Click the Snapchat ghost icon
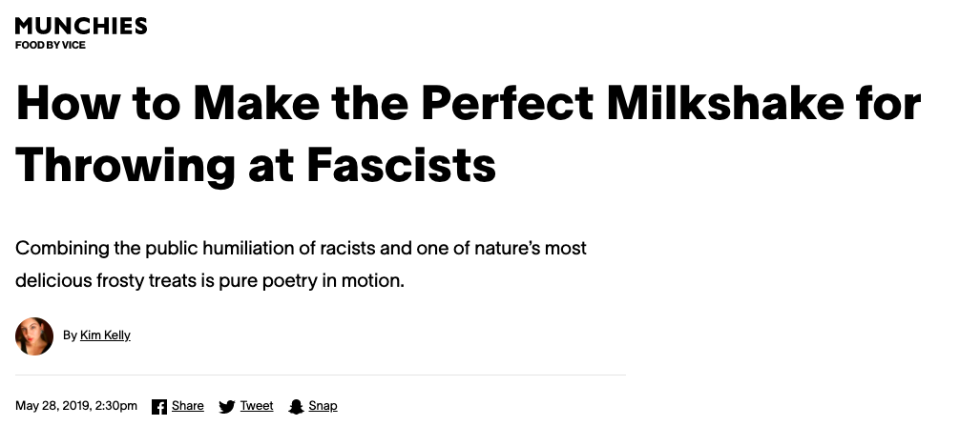The height and width of the screenshot is (426, 960). coord(297,406)
